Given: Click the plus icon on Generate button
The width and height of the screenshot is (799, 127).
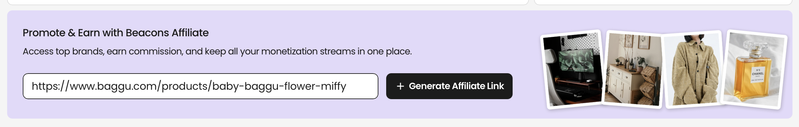Looking at the screenshot, I should click(400, 86).
